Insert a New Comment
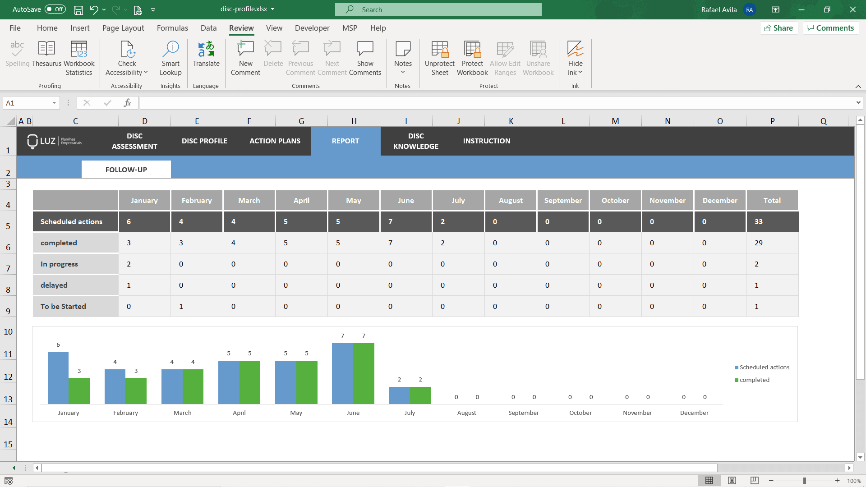Viewport: 866px width, 487px height. 245,57
